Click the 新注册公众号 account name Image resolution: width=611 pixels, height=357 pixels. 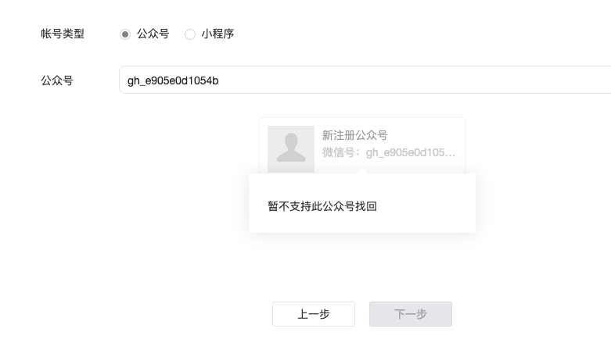point(354,135)
